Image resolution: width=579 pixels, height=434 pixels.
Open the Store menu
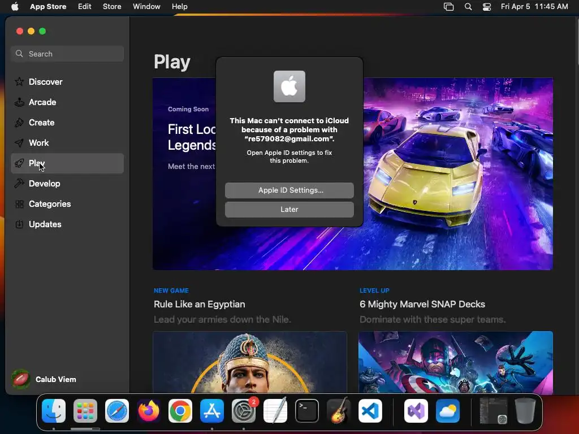pyautogui.click(x=112, y=7)
